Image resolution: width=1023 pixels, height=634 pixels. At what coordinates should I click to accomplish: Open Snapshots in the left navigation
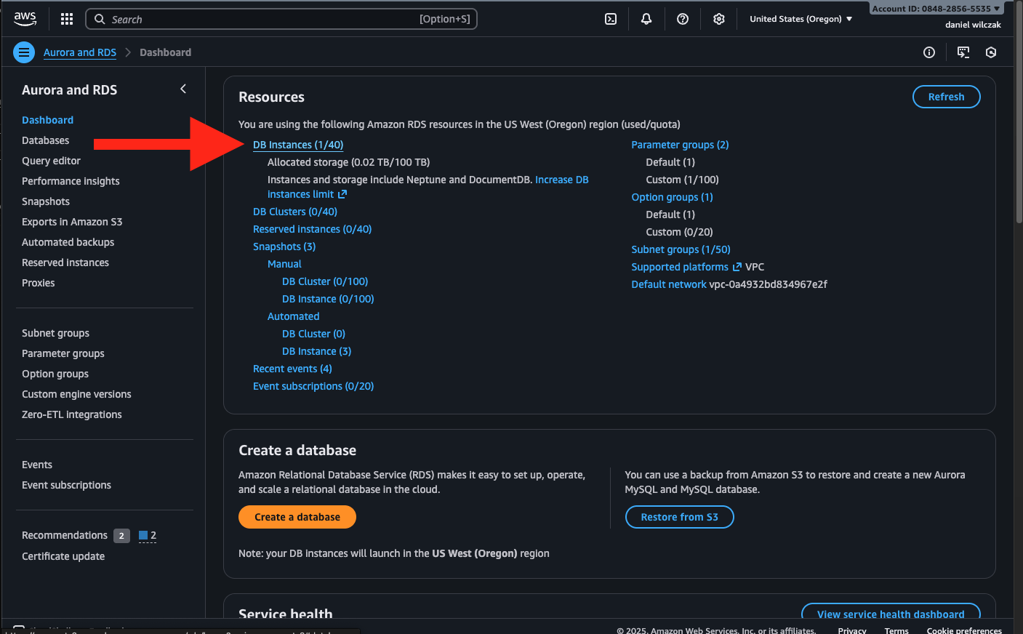tap(46, 201)
